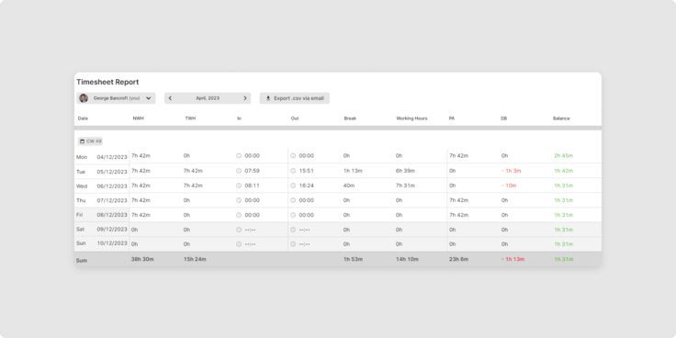The width and height of the screenshot is (676, 338).
Task: Click the In clock icon in Monday row
Action: tap(239, 155)
